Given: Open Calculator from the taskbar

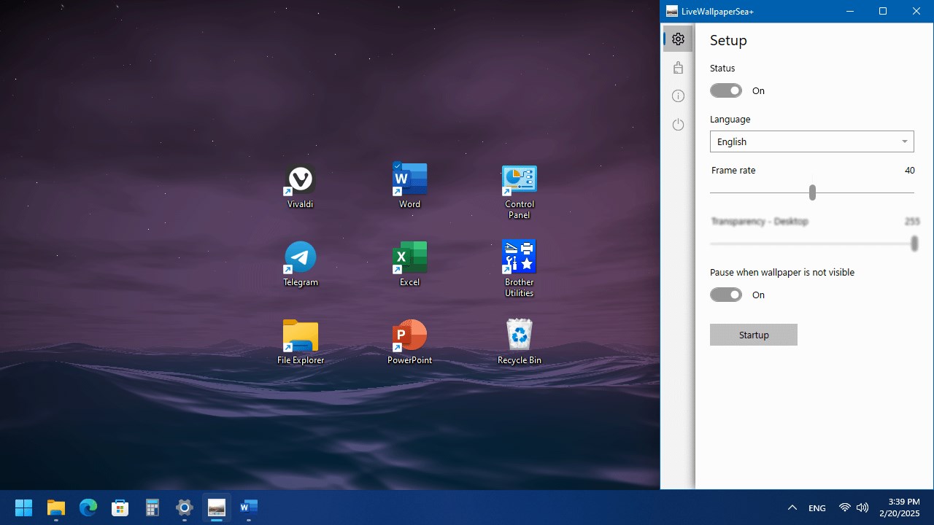Looking at the screenshot, I should coord(153,507).
